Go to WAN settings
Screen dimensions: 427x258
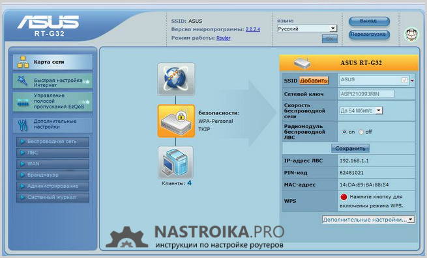[53, 164]
